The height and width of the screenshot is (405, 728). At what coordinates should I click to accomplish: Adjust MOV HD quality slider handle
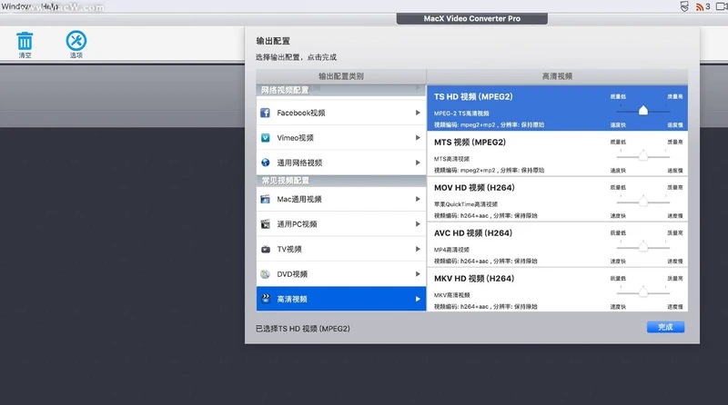643,201
